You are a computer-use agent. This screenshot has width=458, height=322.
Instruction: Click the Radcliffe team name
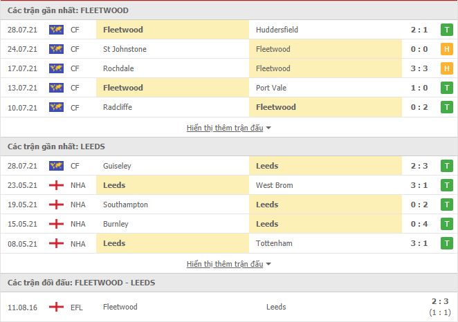coord(118,107)
